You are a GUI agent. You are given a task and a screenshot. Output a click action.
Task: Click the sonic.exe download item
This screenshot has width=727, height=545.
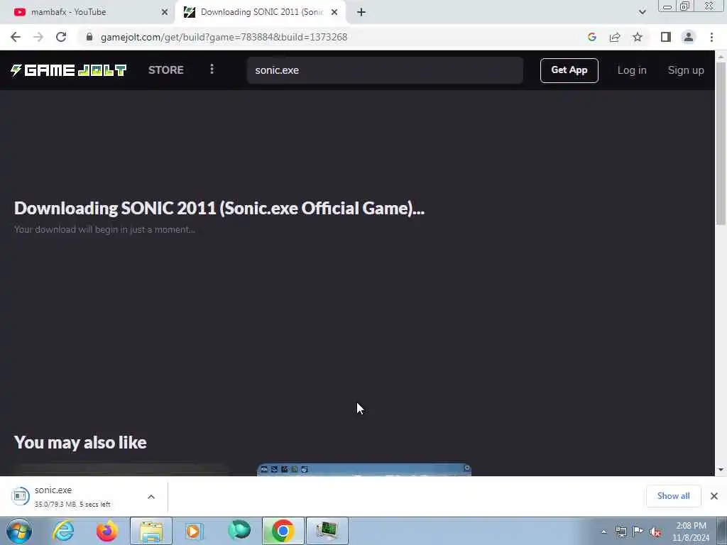coord(73,496)
